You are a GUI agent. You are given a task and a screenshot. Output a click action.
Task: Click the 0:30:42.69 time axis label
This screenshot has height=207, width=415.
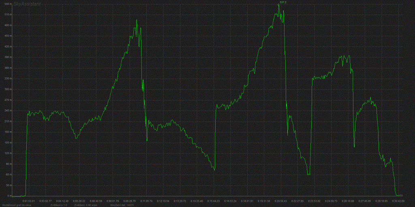(398, 201)
